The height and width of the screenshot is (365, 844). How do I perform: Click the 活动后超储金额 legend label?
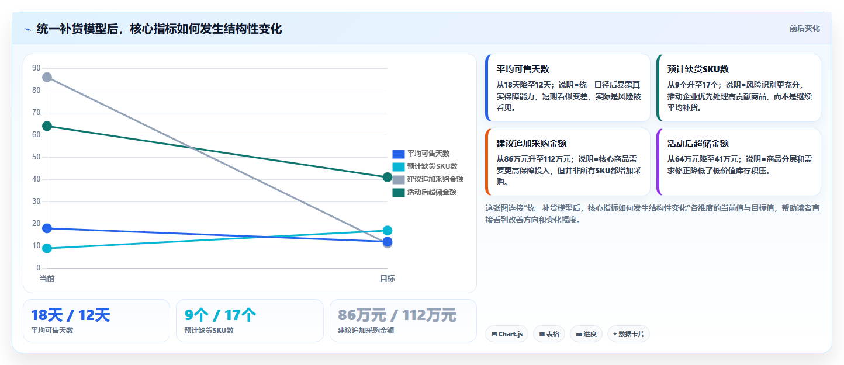pos(432,192)
